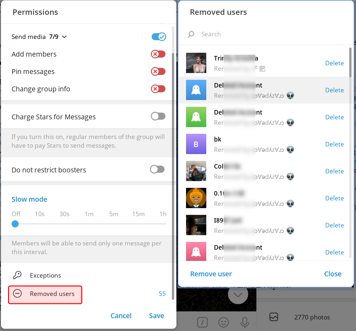Click the purple B avatar for bk
This screenshot has width=356, height=331.
pyautogui.click(x=196, y=144)
